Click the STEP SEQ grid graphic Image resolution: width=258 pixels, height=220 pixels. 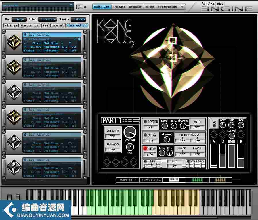coord(196,165)
